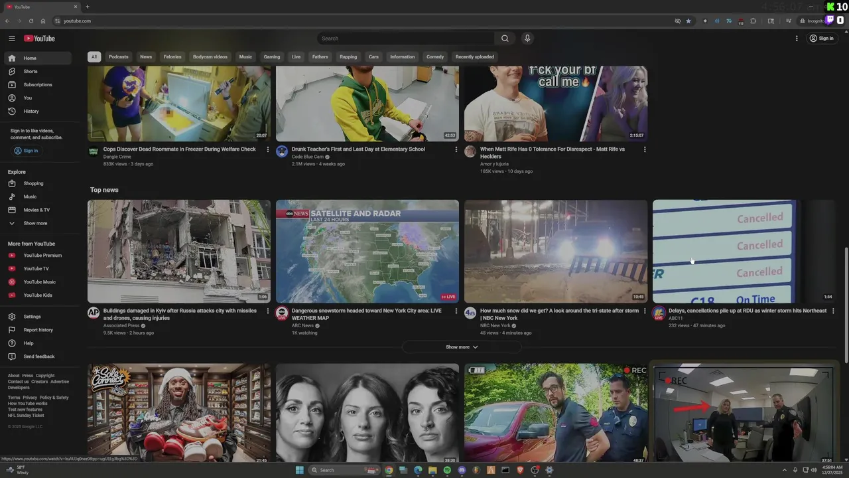Open YouTube Music in sidebar
This screenshot has height=478, width=849.
38,282
